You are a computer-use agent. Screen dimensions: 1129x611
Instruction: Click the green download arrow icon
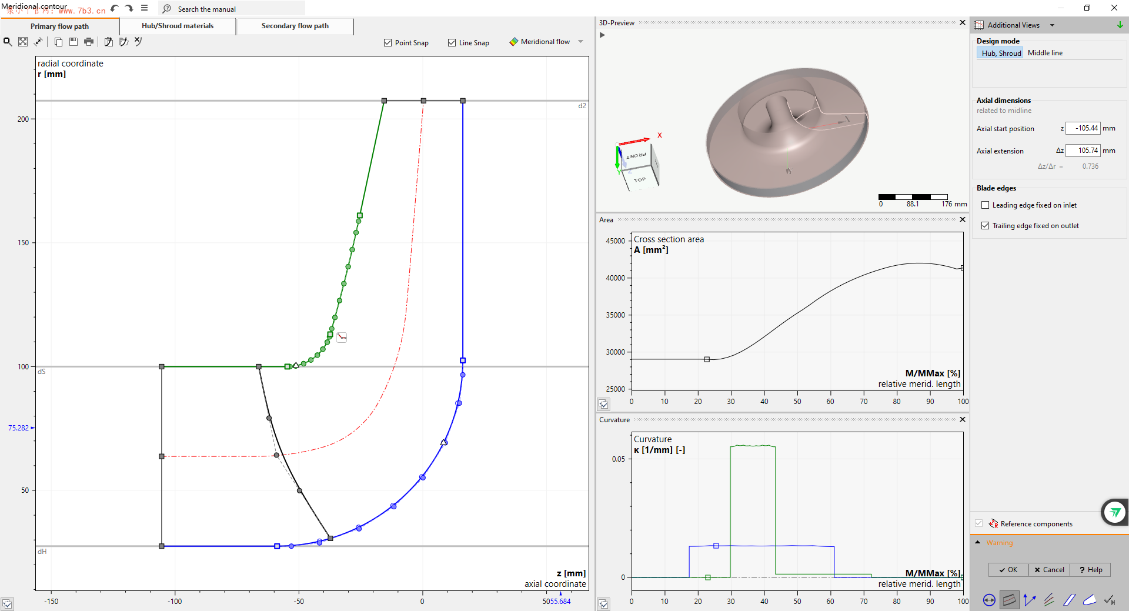click(1120, 25)
